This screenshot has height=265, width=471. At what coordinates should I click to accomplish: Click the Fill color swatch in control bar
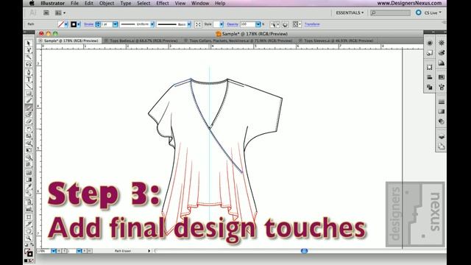pos(61,24)
